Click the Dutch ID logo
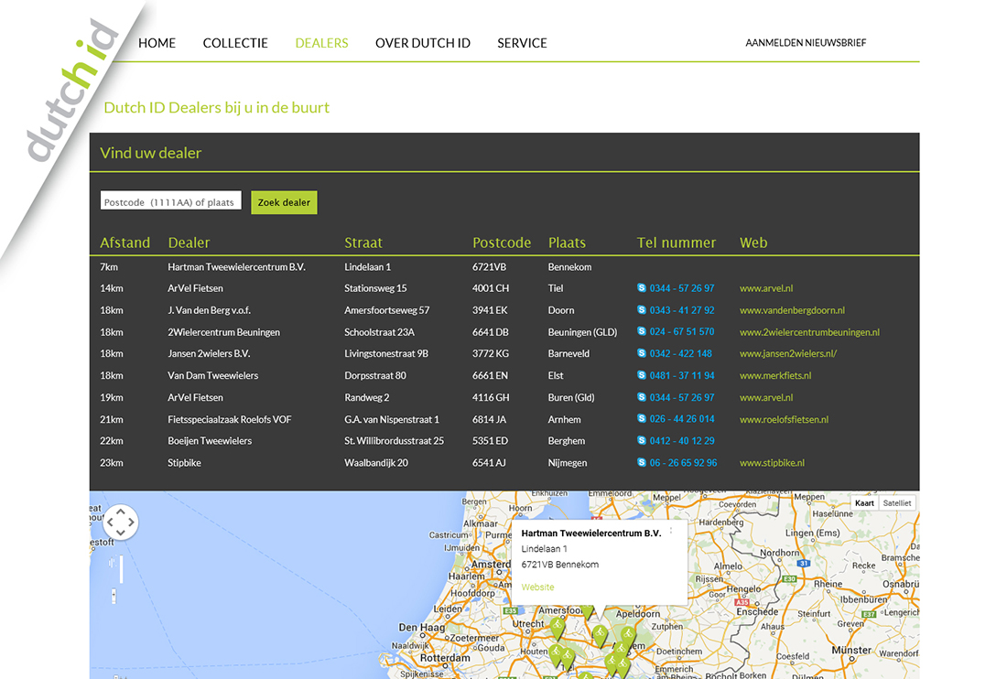Screen dimensions: 1007x679 pos(71,92)
